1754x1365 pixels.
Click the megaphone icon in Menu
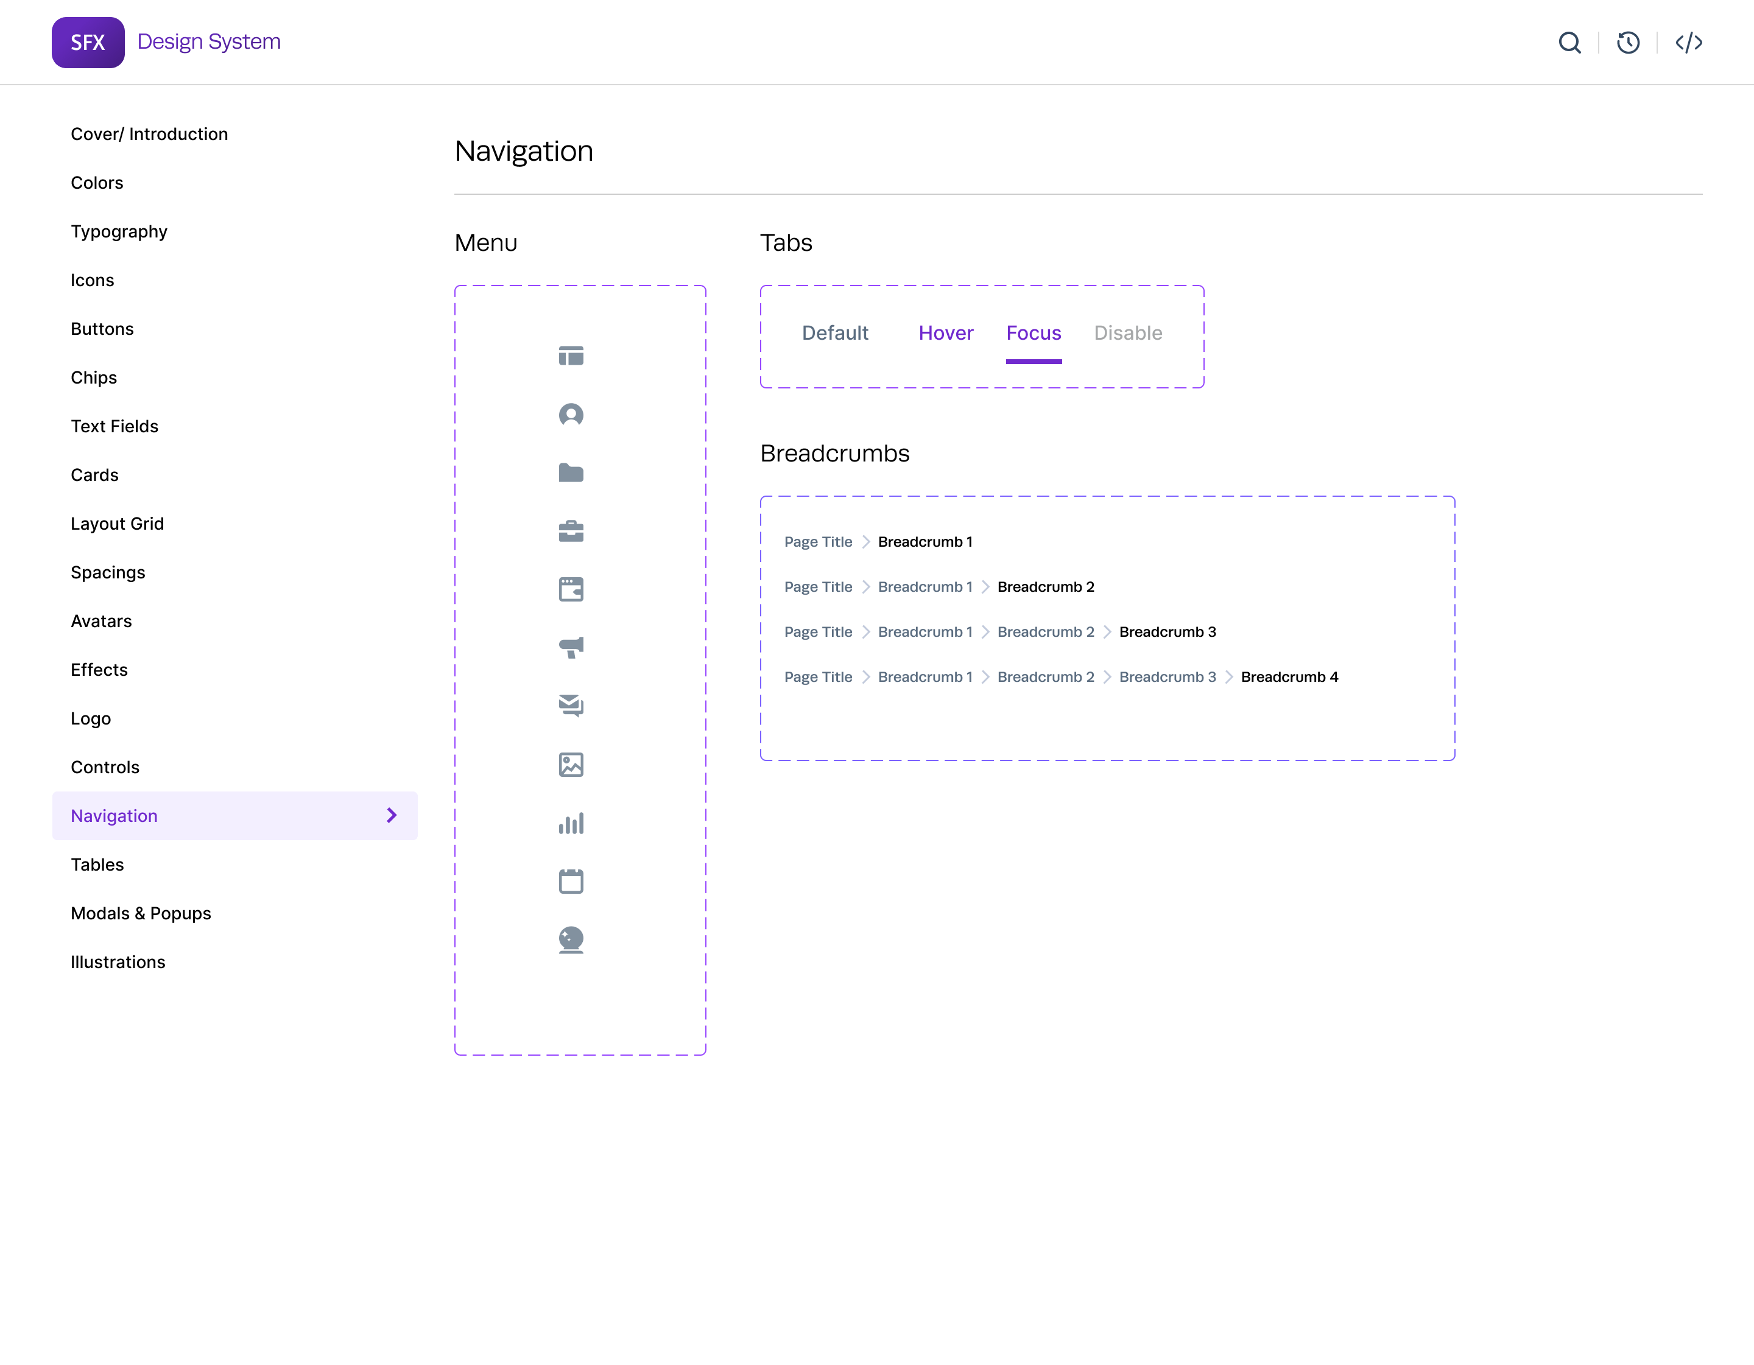(571, 647)
